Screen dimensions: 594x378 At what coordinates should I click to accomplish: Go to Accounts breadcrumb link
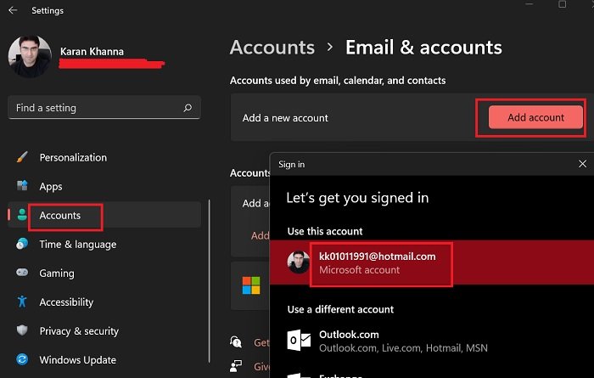pyautogui.click(x=272, y=48)
